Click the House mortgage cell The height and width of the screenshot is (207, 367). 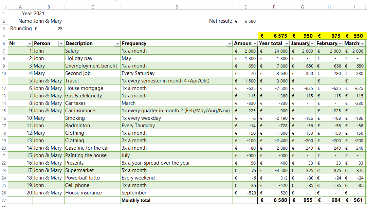[92, 89]
